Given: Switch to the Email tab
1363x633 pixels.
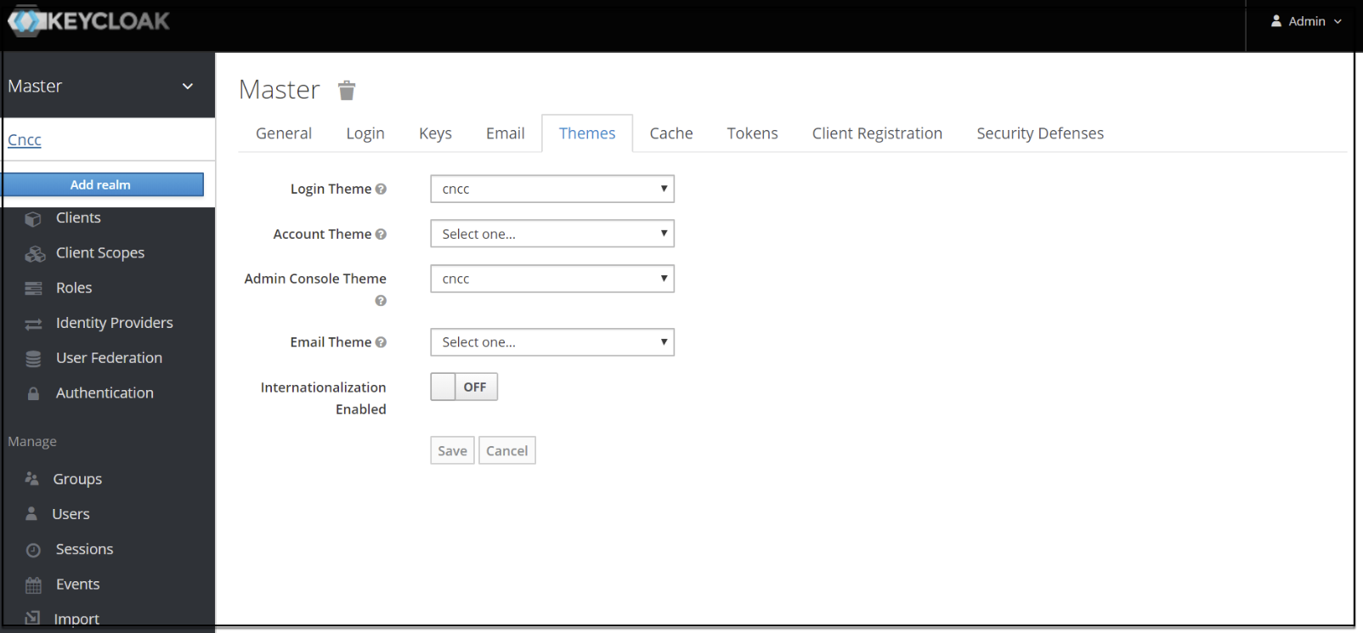Looking at the screenshot, I should (506, 133).
